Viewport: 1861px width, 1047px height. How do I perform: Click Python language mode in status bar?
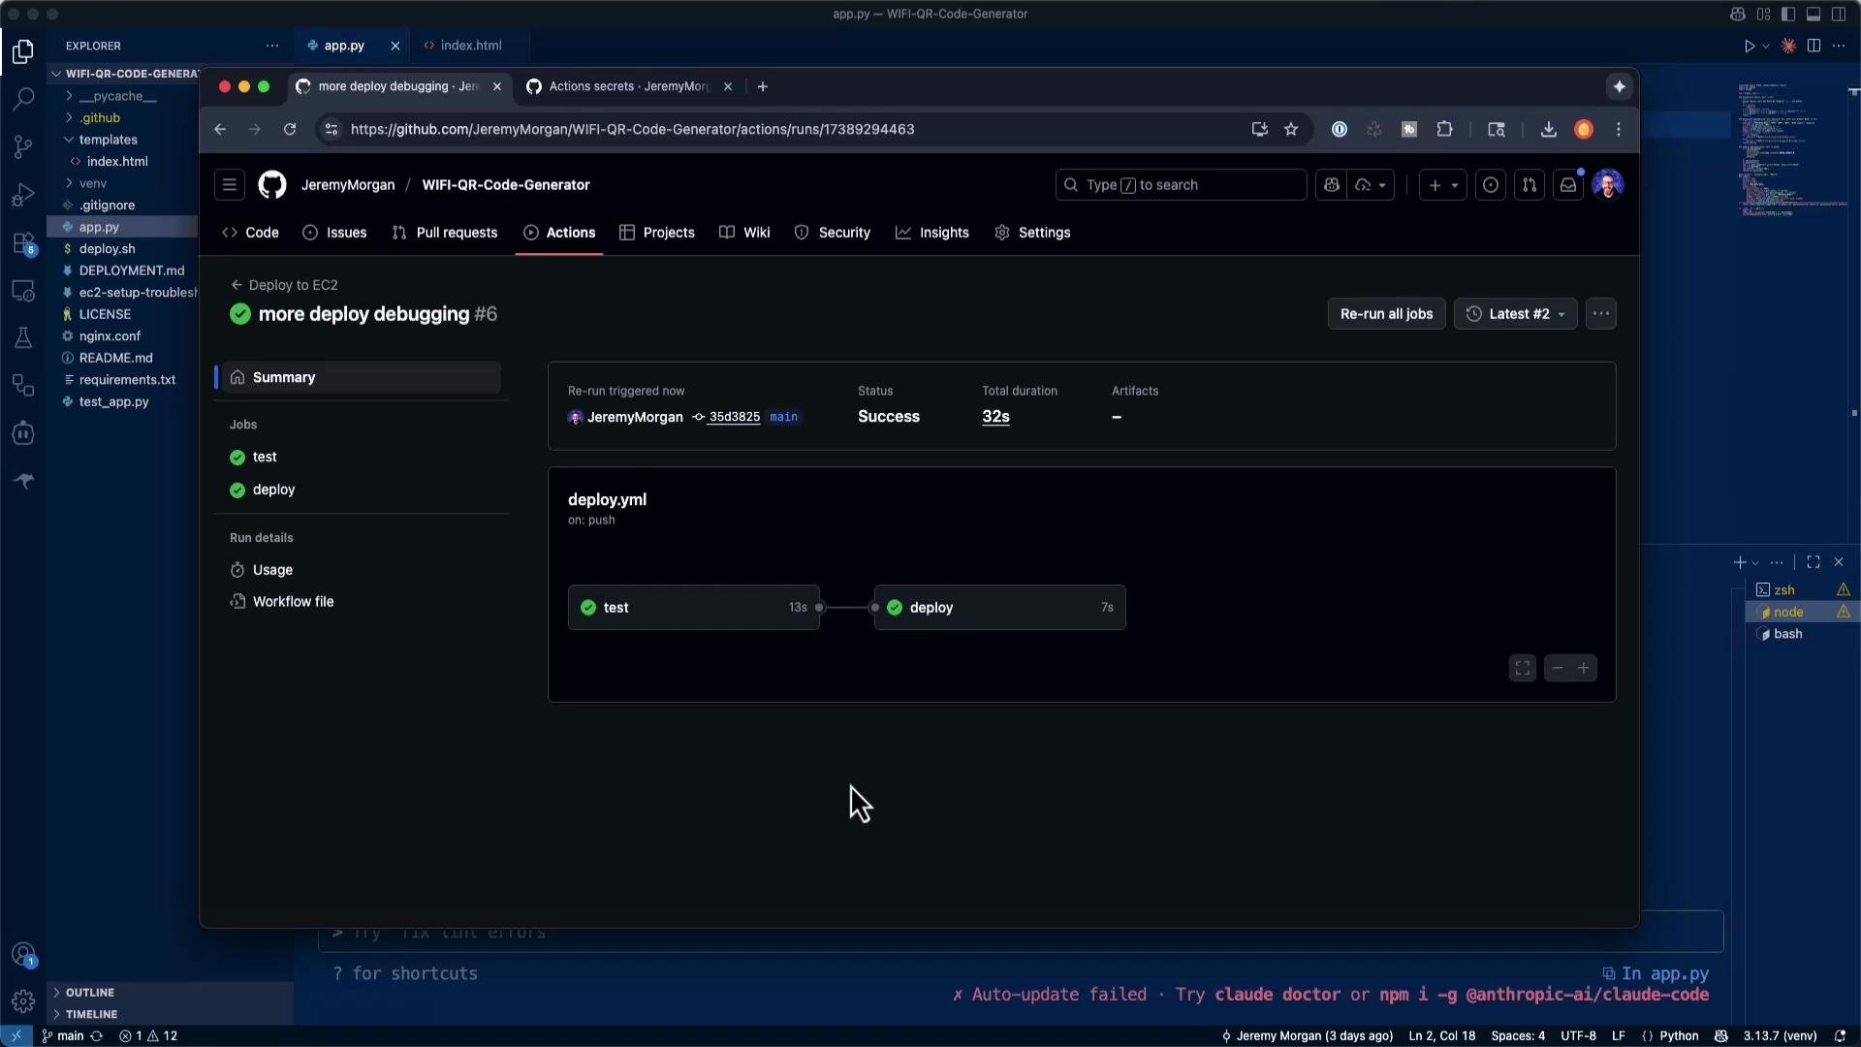(x=1679, y=1035)
